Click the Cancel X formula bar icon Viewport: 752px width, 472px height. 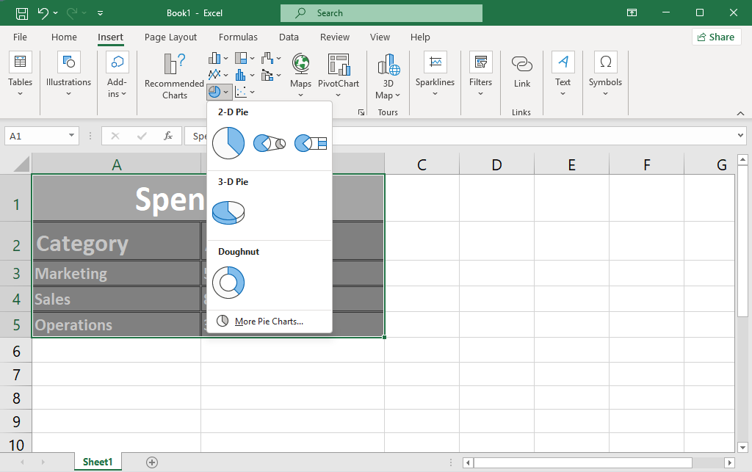pyautogui.click(x=115, y=136)
